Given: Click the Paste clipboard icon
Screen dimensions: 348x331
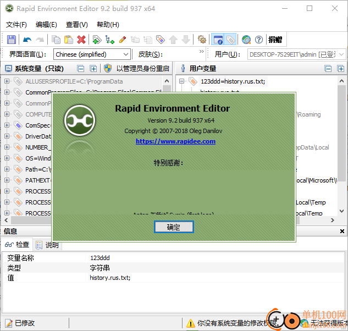Looking at the screenshot, I should coord(69,40).
